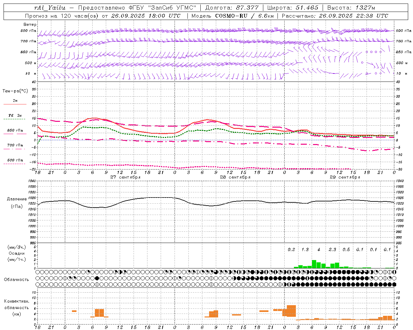Click the text 'Предоставлено ФГБУ "ЗапСиб УГМС"'

pos(137,8)
